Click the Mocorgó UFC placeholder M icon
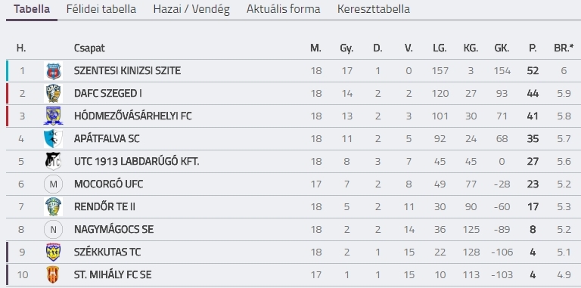This screenshot has height=288, width=581. coord(53,184)
